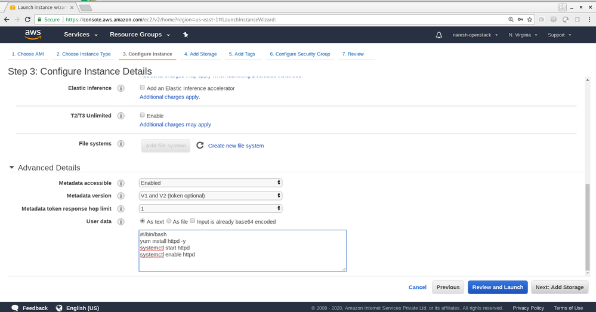Image resolution: width=596 pixels, height=312 pixels.
Task: Select the As file radio option
Action: (x=169, y=221)
